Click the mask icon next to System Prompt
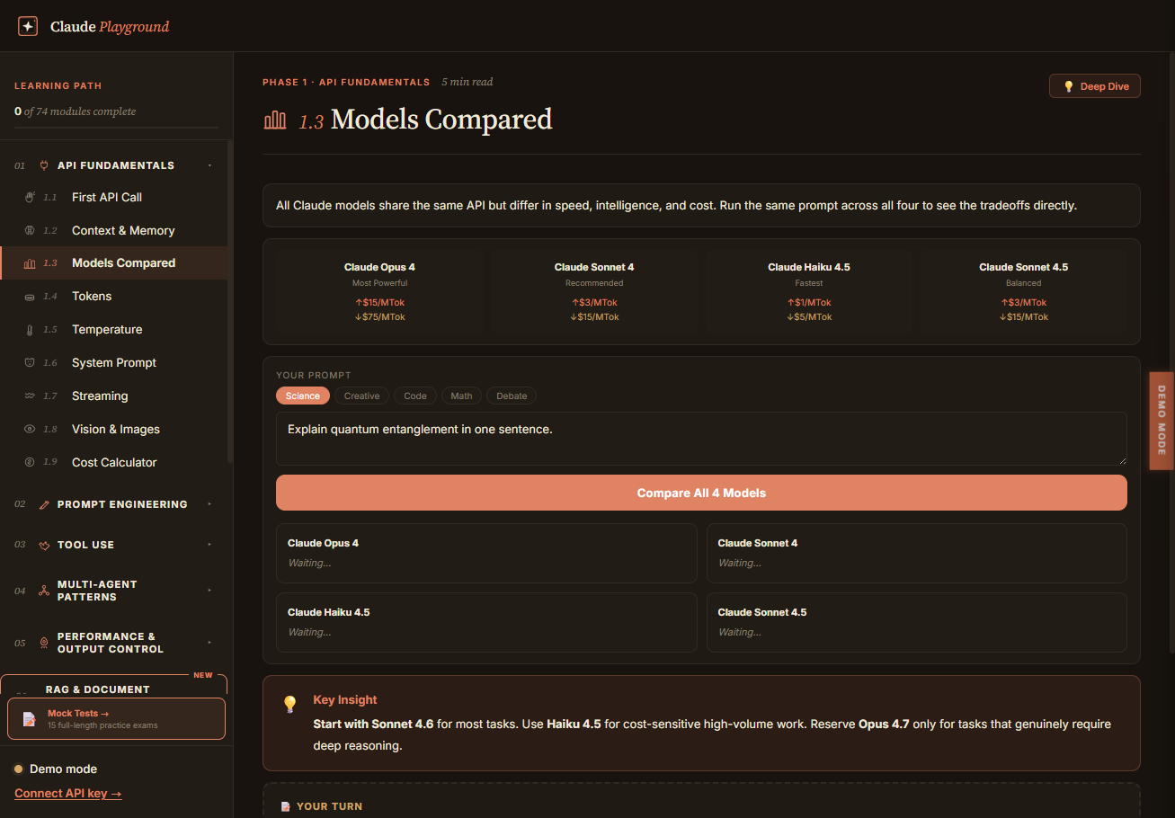 pyautogui.click(x=30, y=363)
